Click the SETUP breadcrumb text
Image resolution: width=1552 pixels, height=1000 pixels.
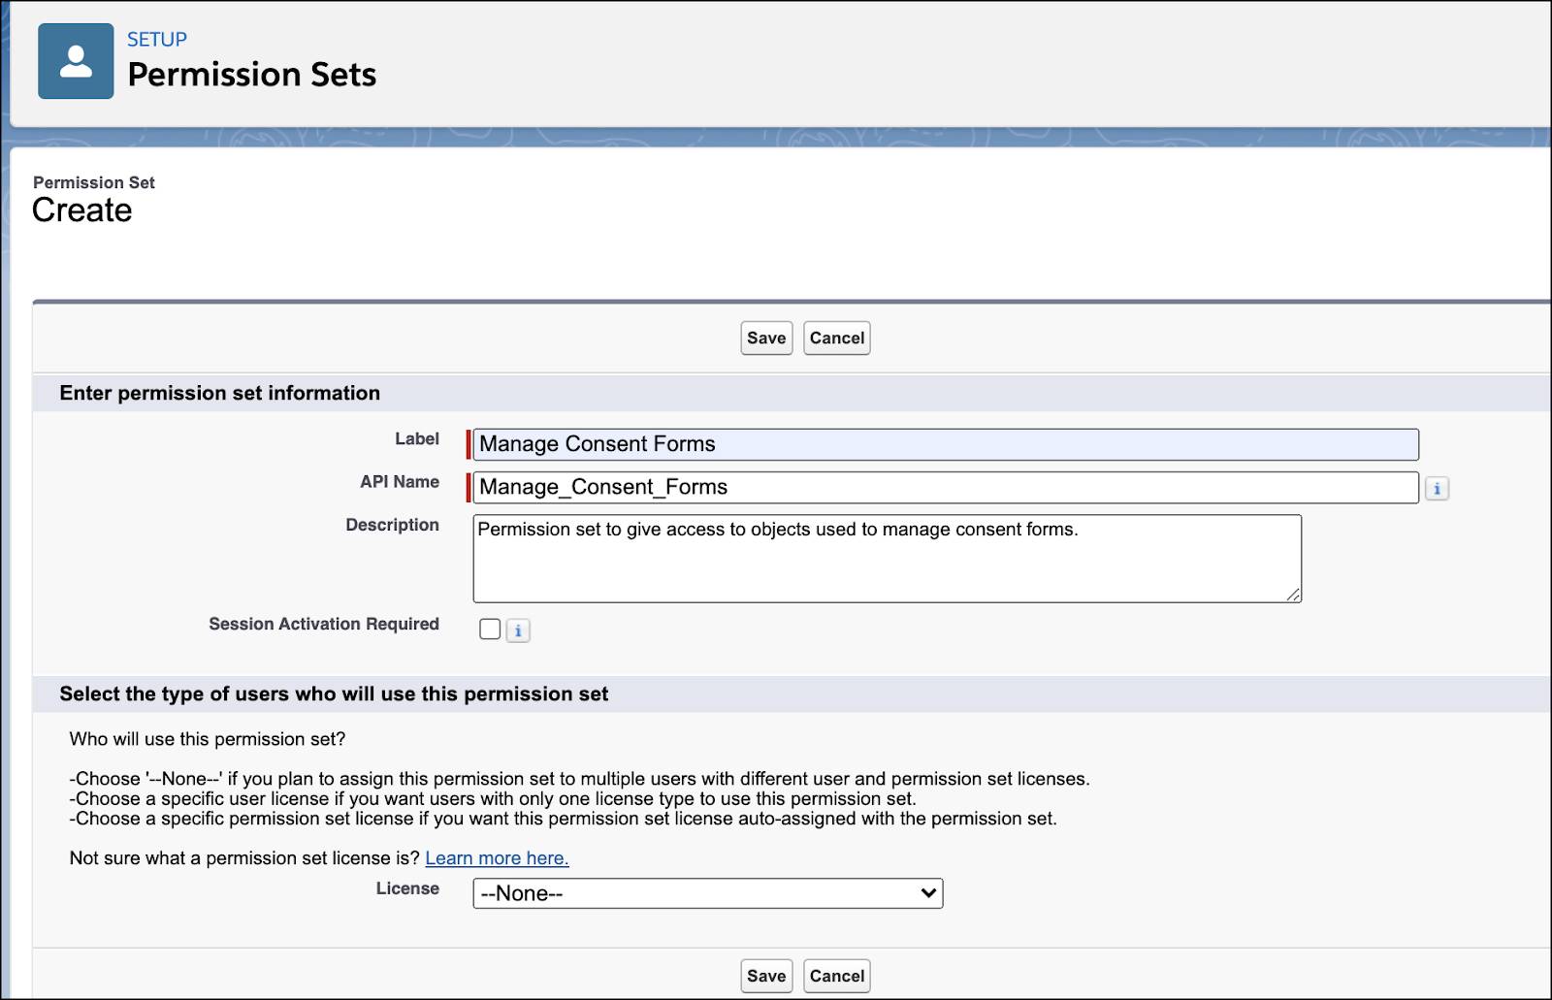(x=157, y=40)
